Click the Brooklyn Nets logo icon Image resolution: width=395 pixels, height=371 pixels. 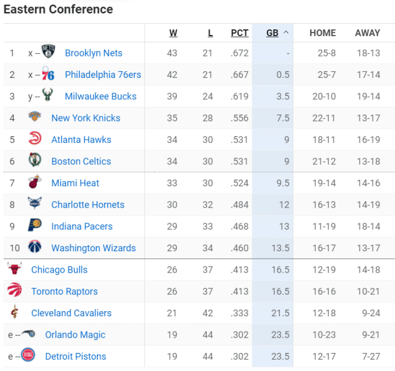[x=49, y=53]
